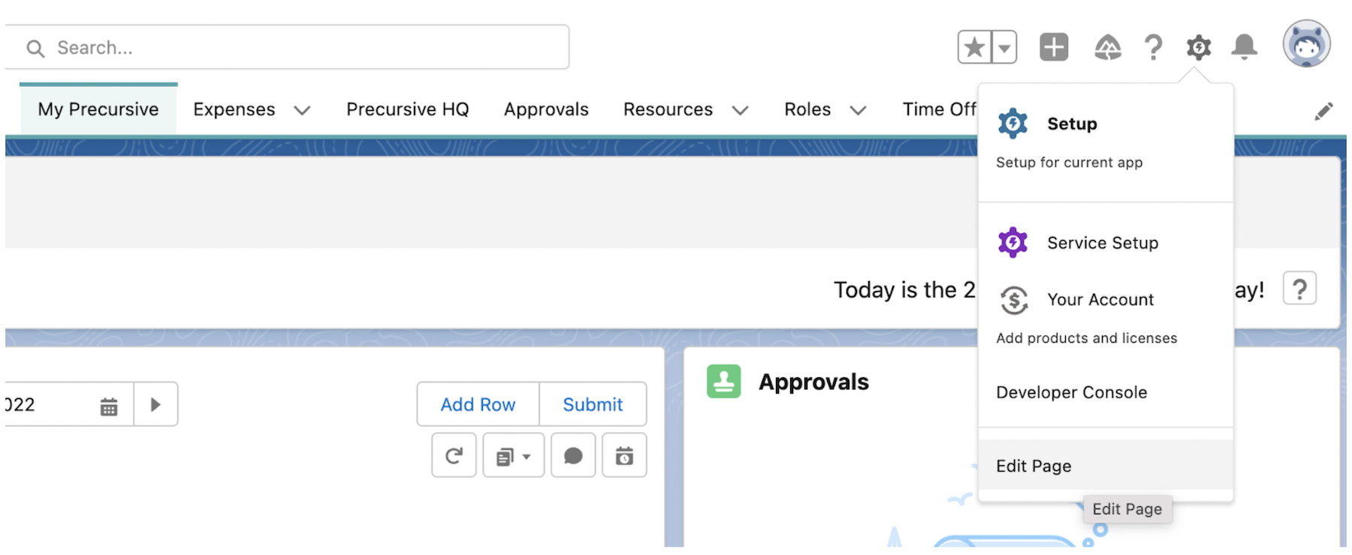This screenshot has width=1352, height=555.
Task: Open the favorites list dropdown arrow
Action: click(1004, 47)
